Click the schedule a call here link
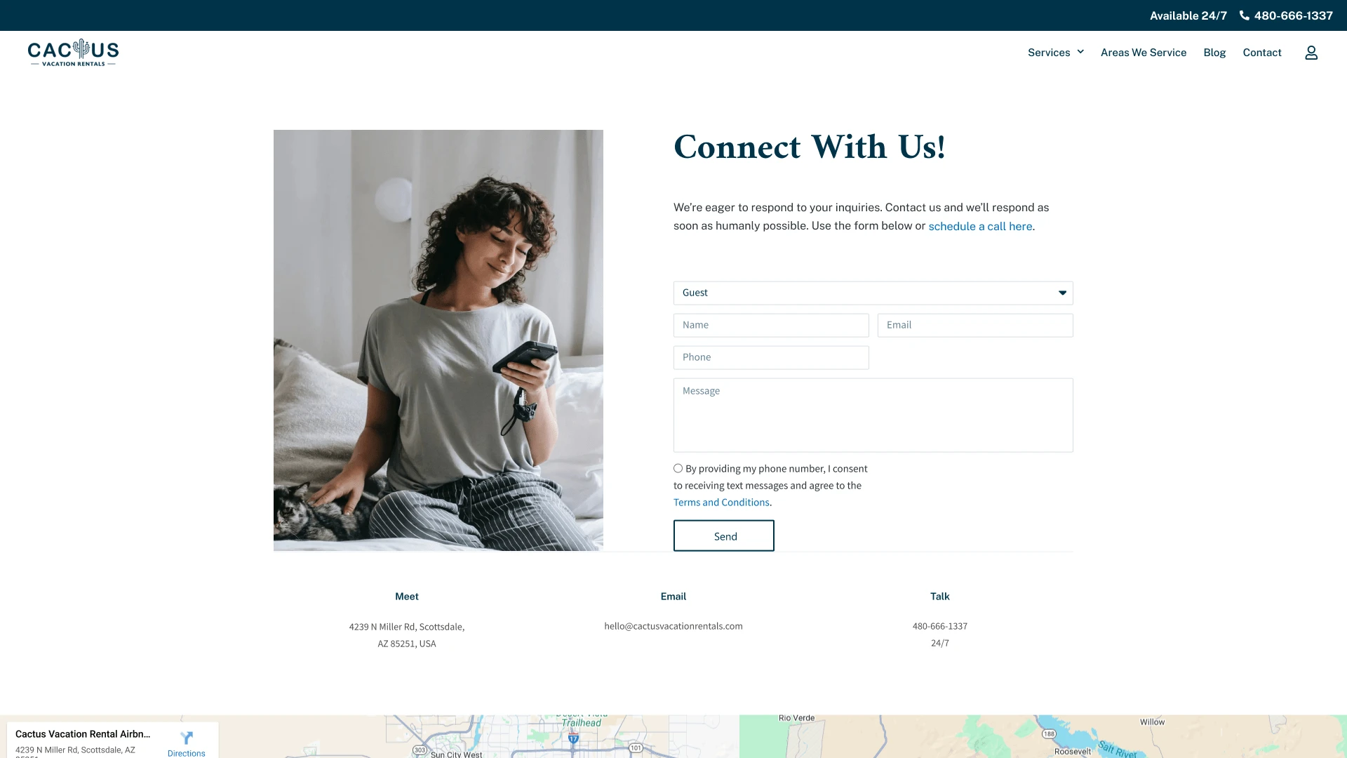The width and height of the screenshot is (1347, 758). [x=981, y=226]
